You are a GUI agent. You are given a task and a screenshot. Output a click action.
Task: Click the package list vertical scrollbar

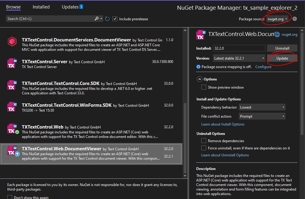point(185,139)
